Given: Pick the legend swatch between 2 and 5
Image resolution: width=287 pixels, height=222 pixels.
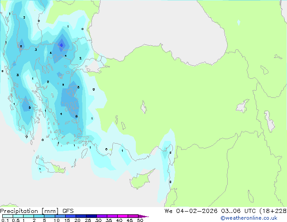Looking at the screenshot, I should [x=39, y=216].
